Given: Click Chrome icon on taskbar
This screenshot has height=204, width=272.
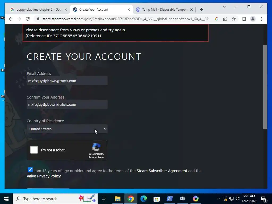Looking at the screenshot, I should tap(131, 199).
